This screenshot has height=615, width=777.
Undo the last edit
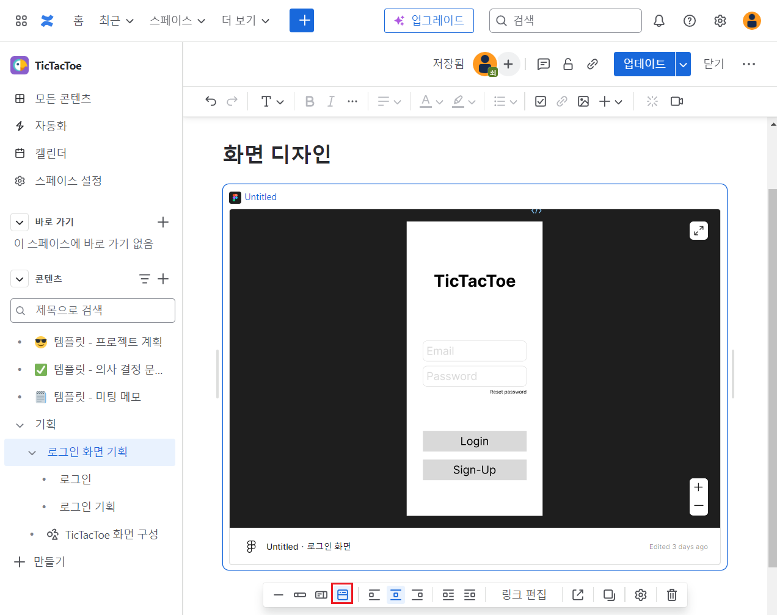(x=211, y=101)
